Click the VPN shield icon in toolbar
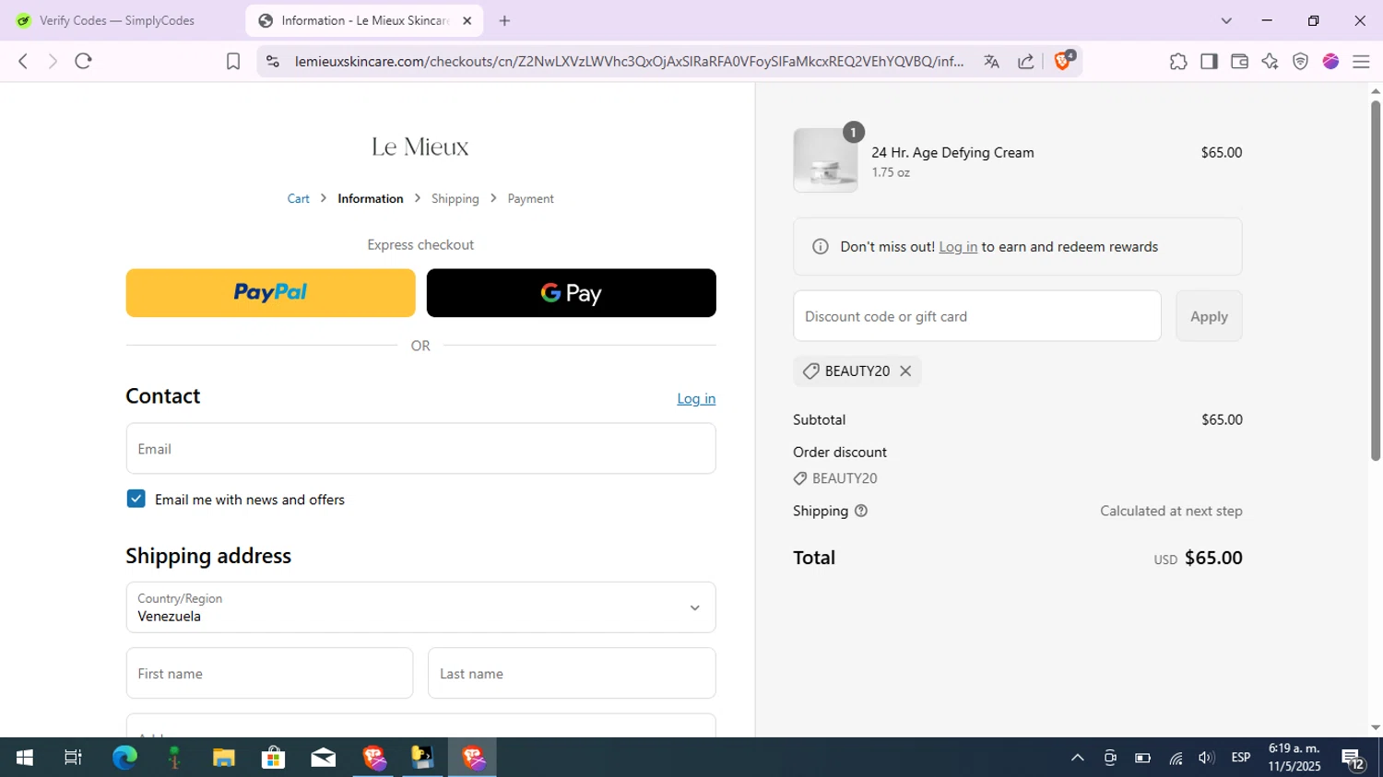This screenshot has height=777, width=1383. click(1300, 61)
